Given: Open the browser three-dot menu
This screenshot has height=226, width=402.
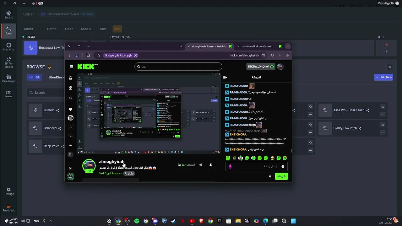Looking at the screenshot, I should pyautogui.click(x=69, y=55).
